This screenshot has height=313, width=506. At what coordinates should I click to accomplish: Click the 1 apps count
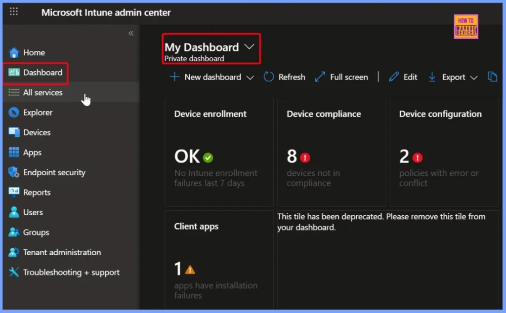tap(178, 269)
